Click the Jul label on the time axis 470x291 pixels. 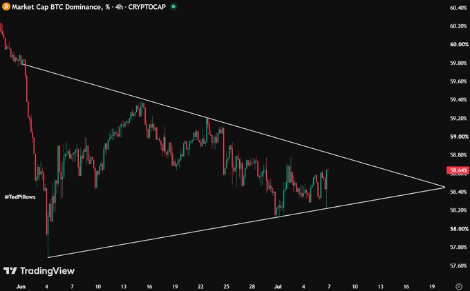tap(278, 286)
